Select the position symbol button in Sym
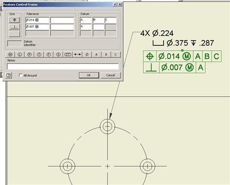230x185 pixels. [x=15, y=20]
